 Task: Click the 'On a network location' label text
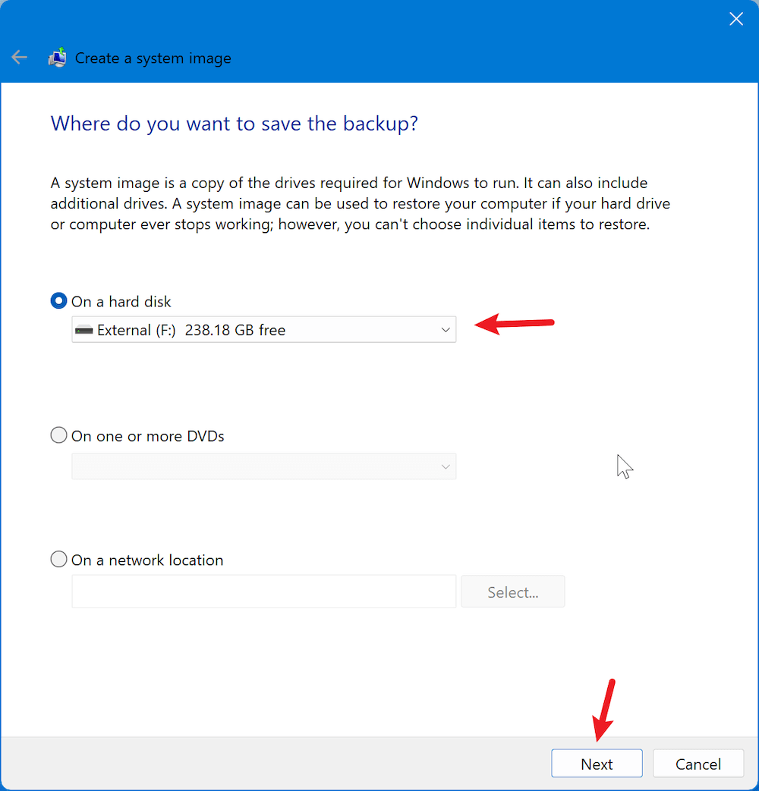pyautogui.click(x=147, y=560)
